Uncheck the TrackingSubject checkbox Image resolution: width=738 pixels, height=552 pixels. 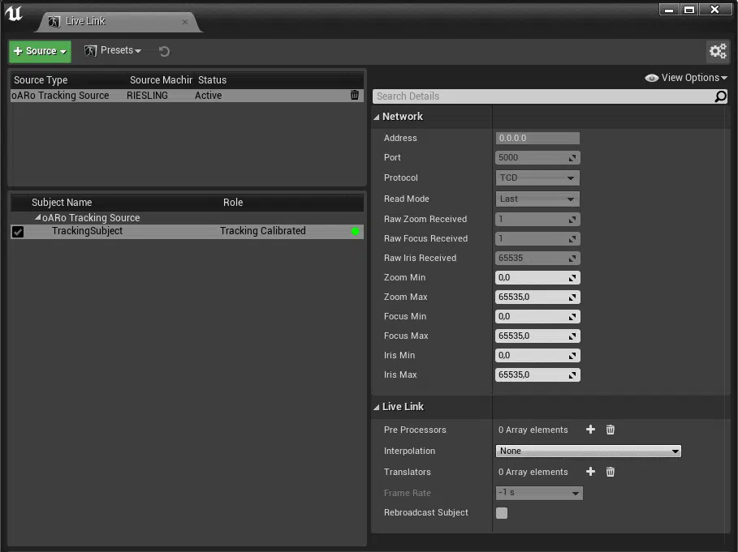pos(18,232)
